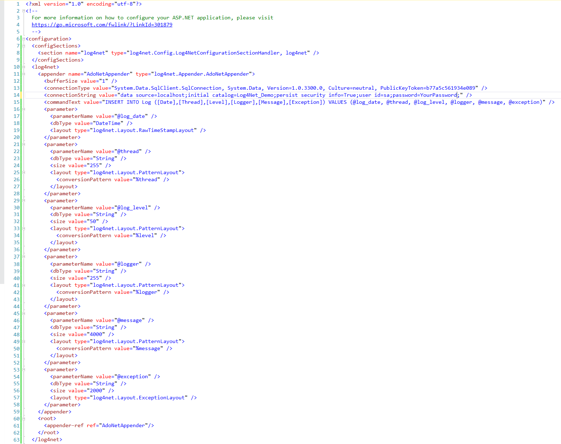Collapse the layout element at line 41
Viewport: 561px width, 444px height.
point(24,285)
